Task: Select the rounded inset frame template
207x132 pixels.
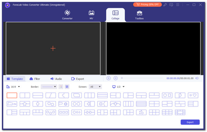Action: pyautogui.click(x=77, y=95)
